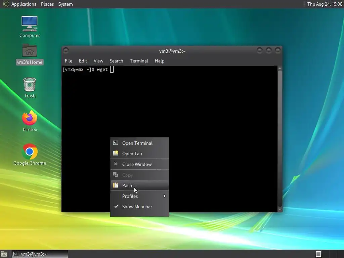Click the X icon beside Close Window
The width and height of the screenshot is (344, 258).
pyautogui.click(x=116, y=164)
